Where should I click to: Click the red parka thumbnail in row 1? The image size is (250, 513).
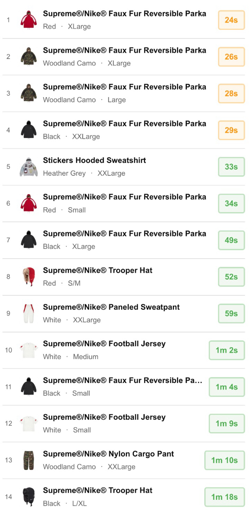tap(29, 20)
